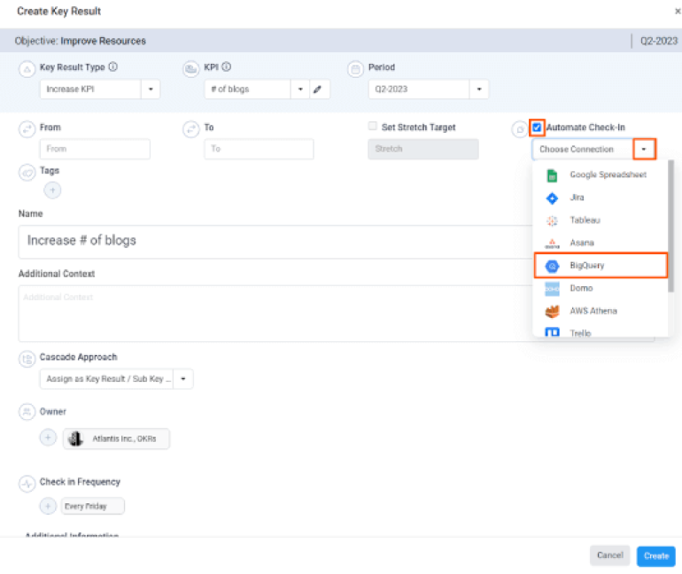
Task: Click the Asana logo icon
Action: click(552, 244)
